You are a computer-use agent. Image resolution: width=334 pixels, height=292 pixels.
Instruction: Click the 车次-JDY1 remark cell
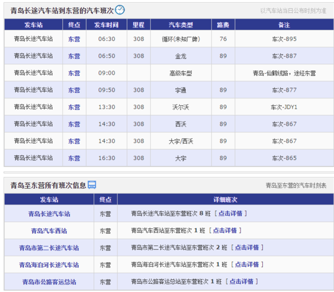284,107
